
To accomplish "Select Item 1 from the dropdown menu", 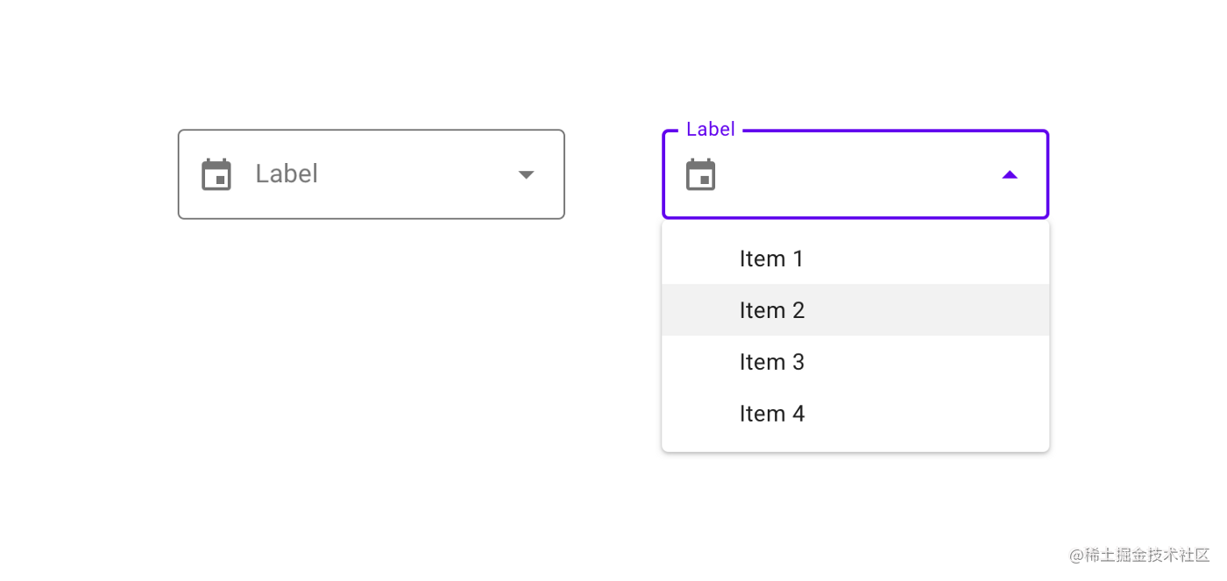I will coord(771,259).
